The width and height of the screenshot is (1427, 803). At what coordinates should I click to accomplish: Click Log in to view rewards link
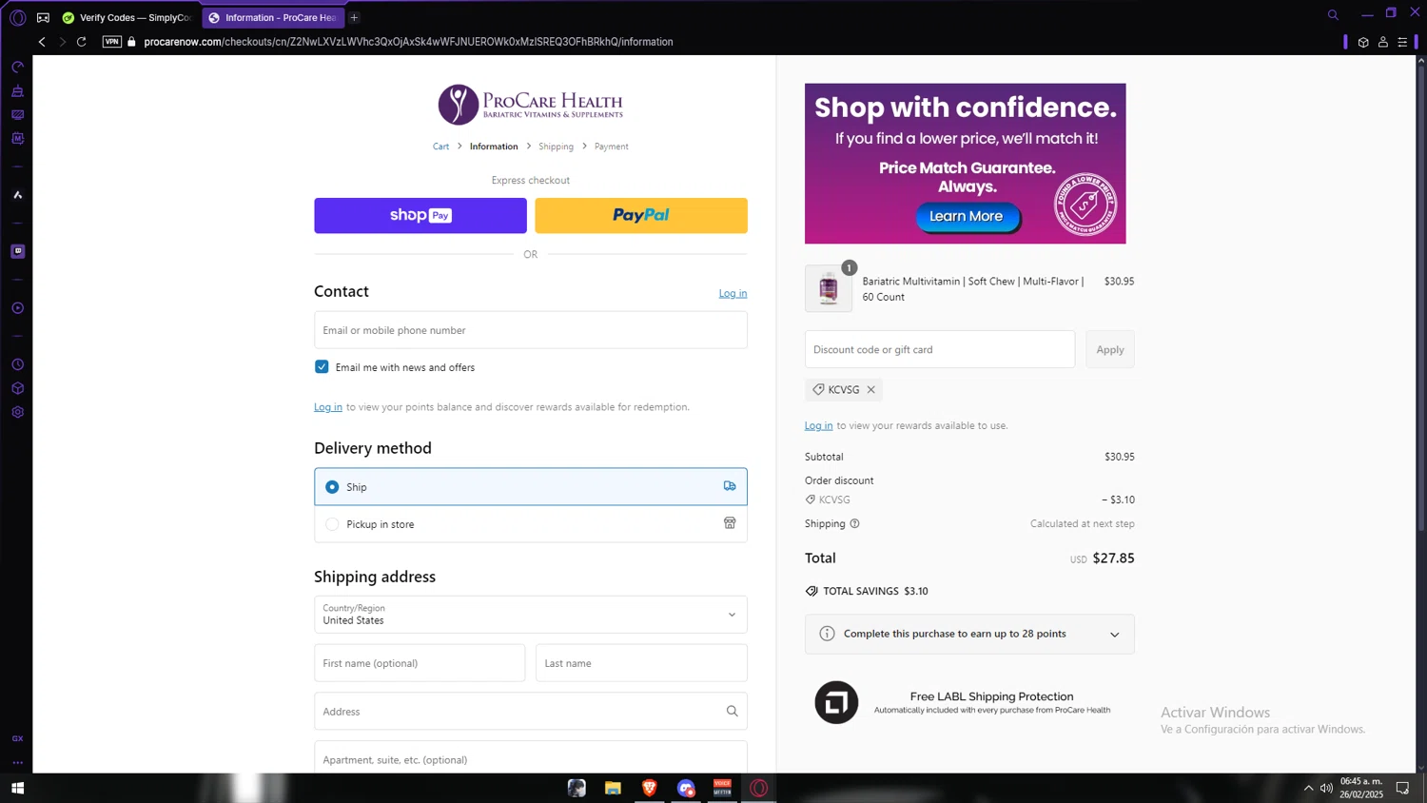coord(818,426)
